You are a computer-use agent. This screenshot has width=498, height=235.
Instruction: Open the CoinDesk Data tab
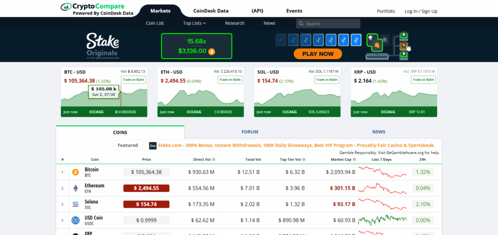coord(211,11)
